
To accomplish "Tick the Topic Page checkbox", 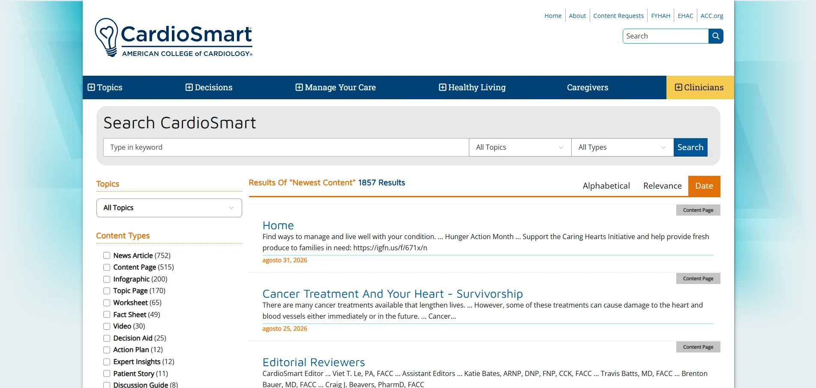I will pos(107,291).
